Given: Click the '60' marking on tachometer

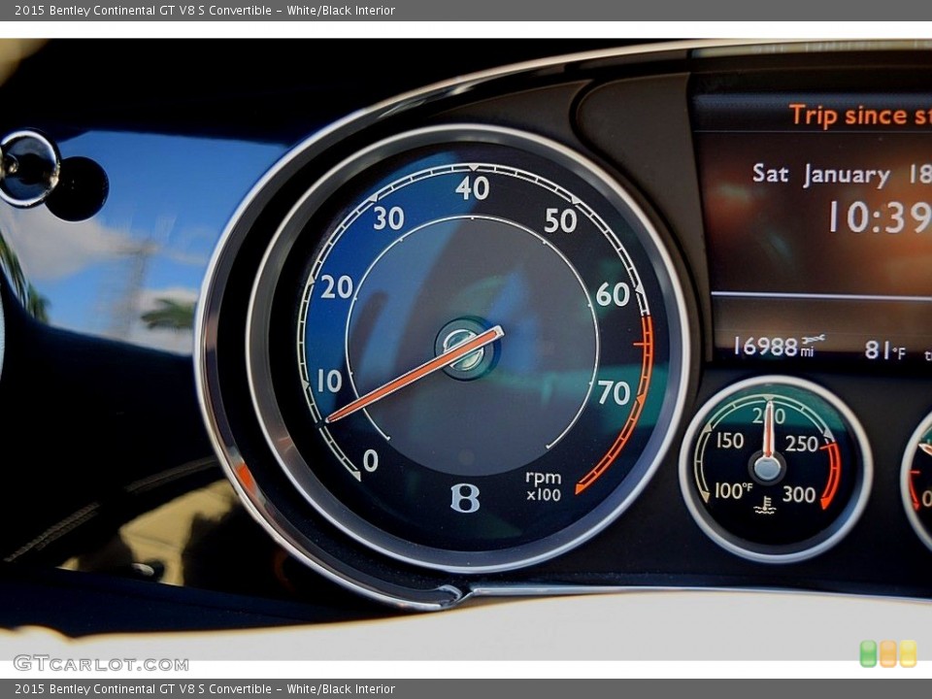Looking at the screenshot, I should pyautogui.click(x=613, y=294).
